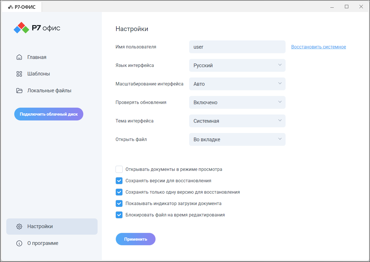Switch to the Р7-ОФИС title tab
The width and height of the screenshot is (370, 262).
coord(22,7)
